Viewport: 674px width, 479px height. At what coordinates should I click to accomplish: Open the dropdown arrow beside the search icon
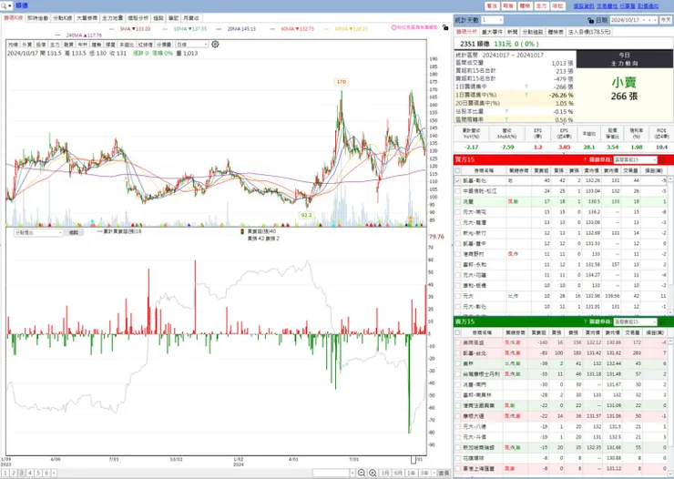click(10, 5)
